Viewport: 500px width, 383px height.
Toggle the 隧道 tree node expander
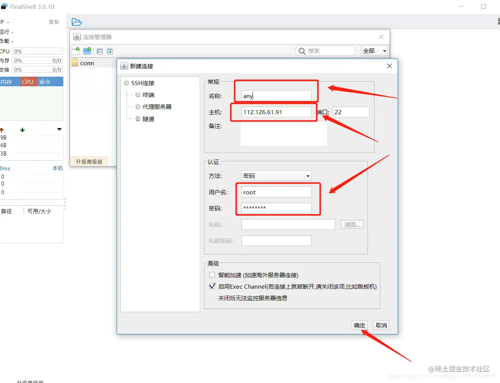point(138,119)
